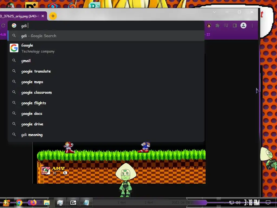Launch Firefox from the taskbar

point(33,202)
